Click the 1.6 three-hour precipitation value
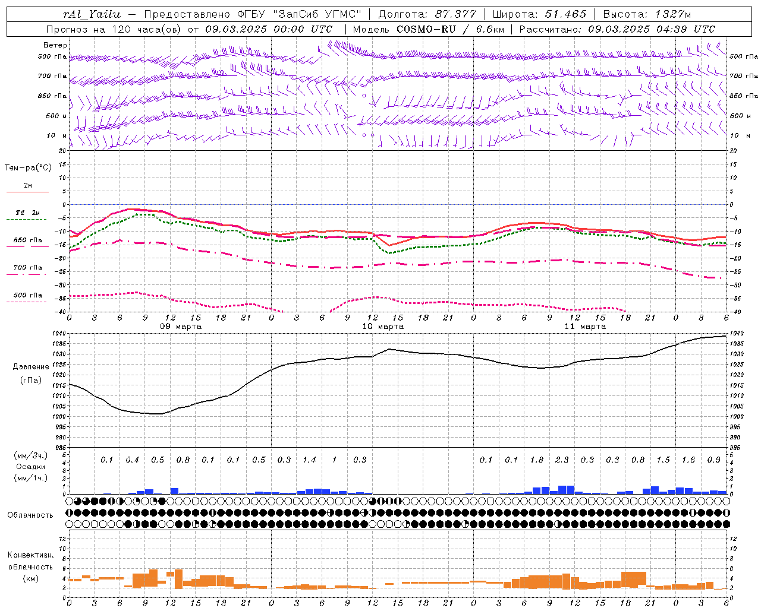The image size is (761, 608). [688, 460]
